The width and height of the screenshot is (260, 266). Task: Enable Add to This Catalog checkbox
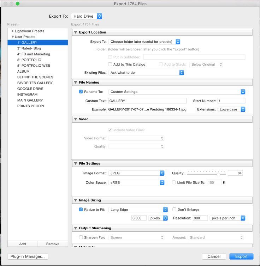110,64
